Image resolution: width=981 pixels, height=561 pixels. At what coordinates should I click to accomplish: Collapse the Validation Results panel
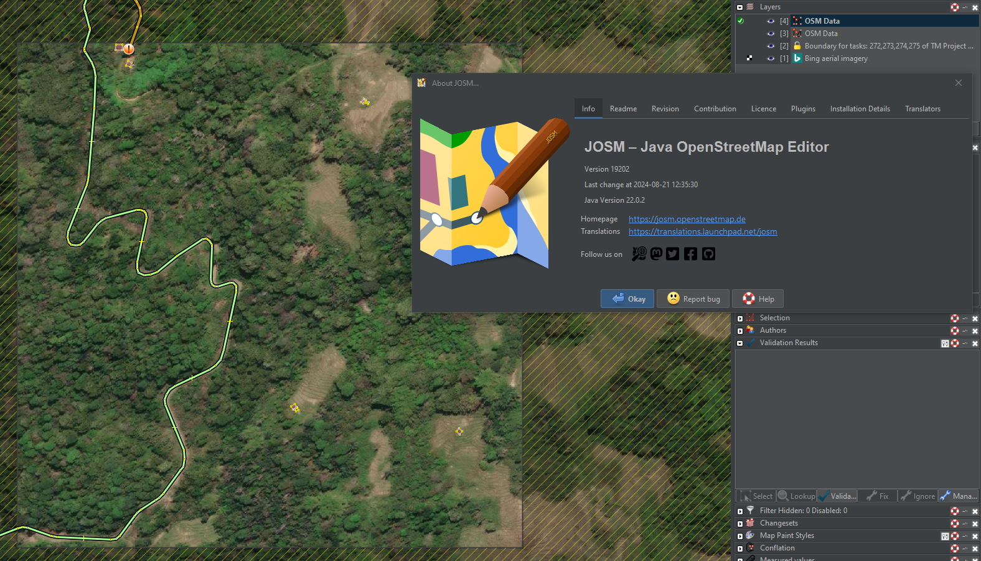coord(740,343)
